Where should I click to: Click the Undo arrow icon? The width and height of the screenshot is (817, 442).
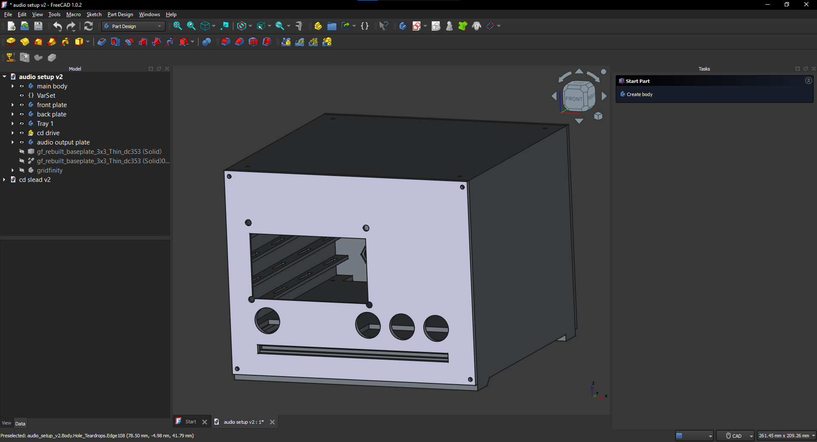(x=57, y=26)
